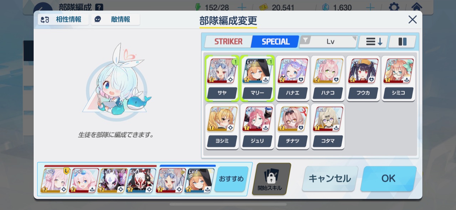Select the コタマ student card
This screenshot has width=456, height=210.
(328, 126)
